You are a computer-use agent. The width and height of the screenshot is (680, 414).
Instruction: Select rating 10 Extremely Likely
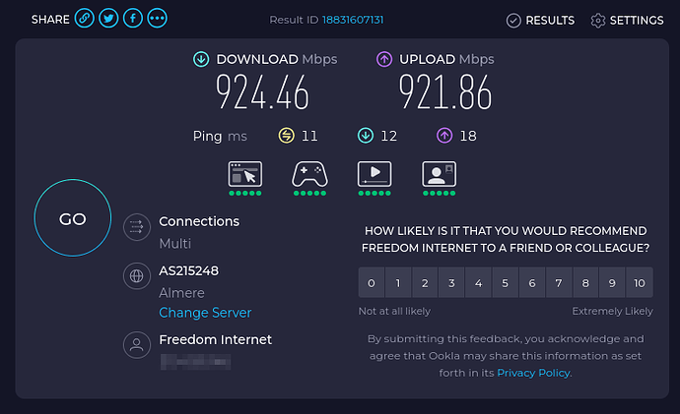tap(640, 283)
